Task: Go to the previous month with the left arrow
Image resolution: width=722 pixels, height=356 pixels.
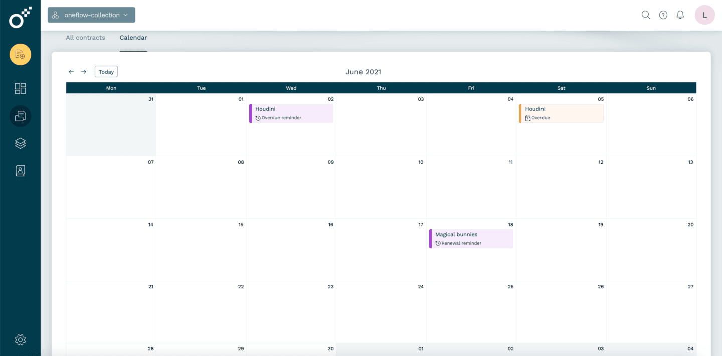Action: point(71,72)
